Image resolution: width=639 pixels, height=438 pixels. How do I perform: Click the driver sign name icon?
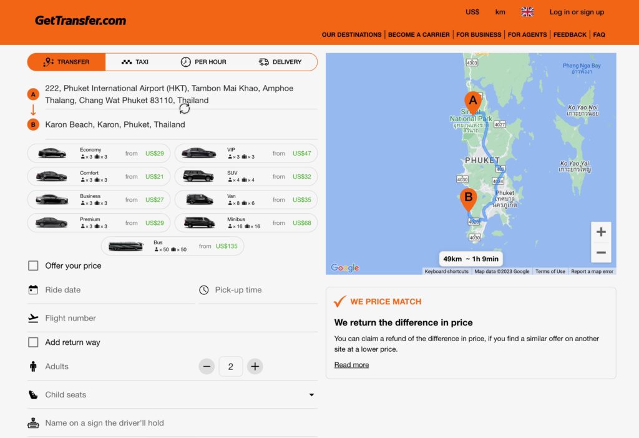33,422
